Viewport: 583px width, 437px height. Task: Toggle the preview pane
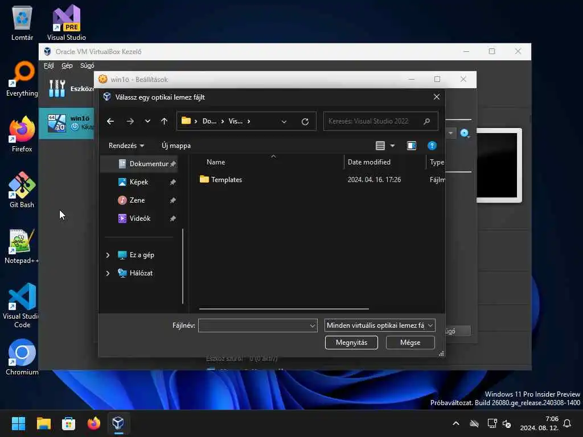[412, 146]
